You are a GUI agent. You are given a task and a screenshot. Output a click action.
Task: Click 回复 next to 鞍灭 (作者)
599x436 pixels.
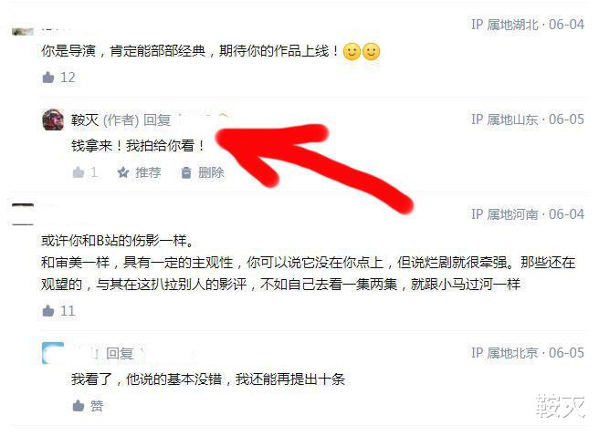point(157,120)
